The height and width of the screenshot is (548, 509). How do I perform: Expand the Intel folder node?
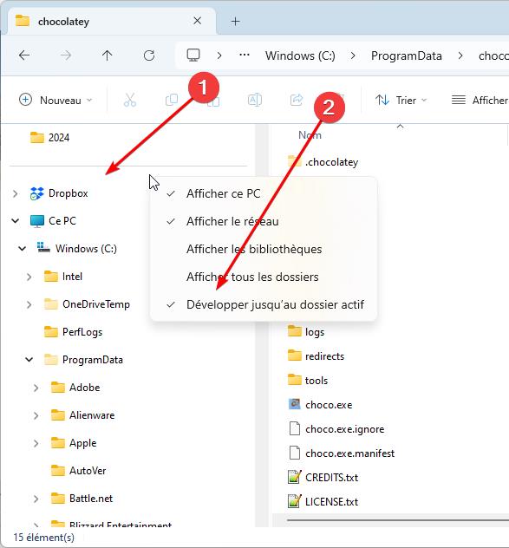pos(29,277)
